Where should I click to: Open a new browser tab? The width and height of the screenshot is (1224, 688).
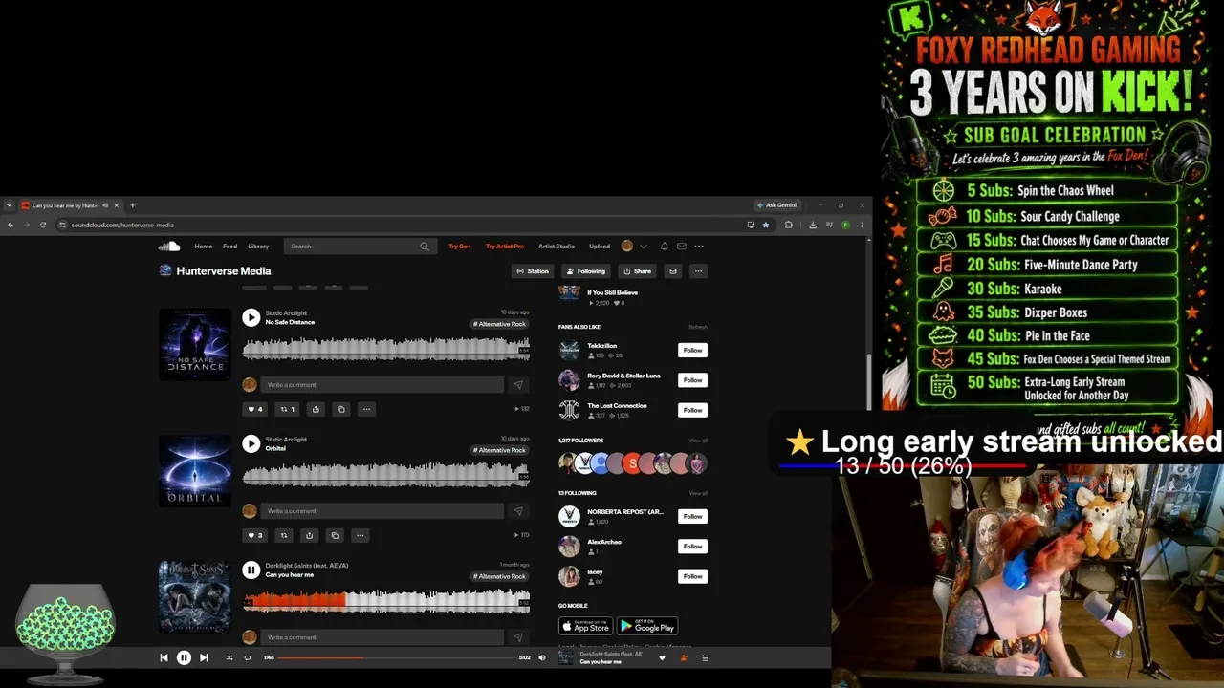pos(132,205)
